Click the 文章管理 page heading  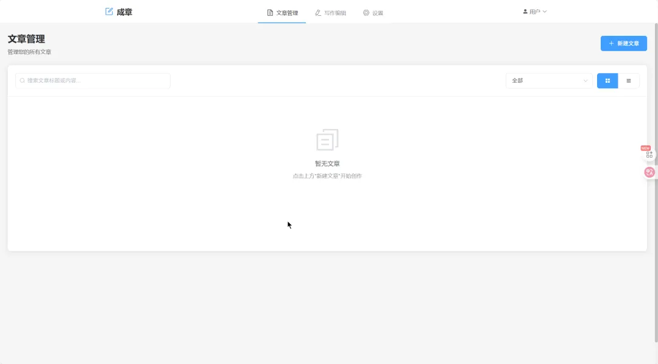26,39
